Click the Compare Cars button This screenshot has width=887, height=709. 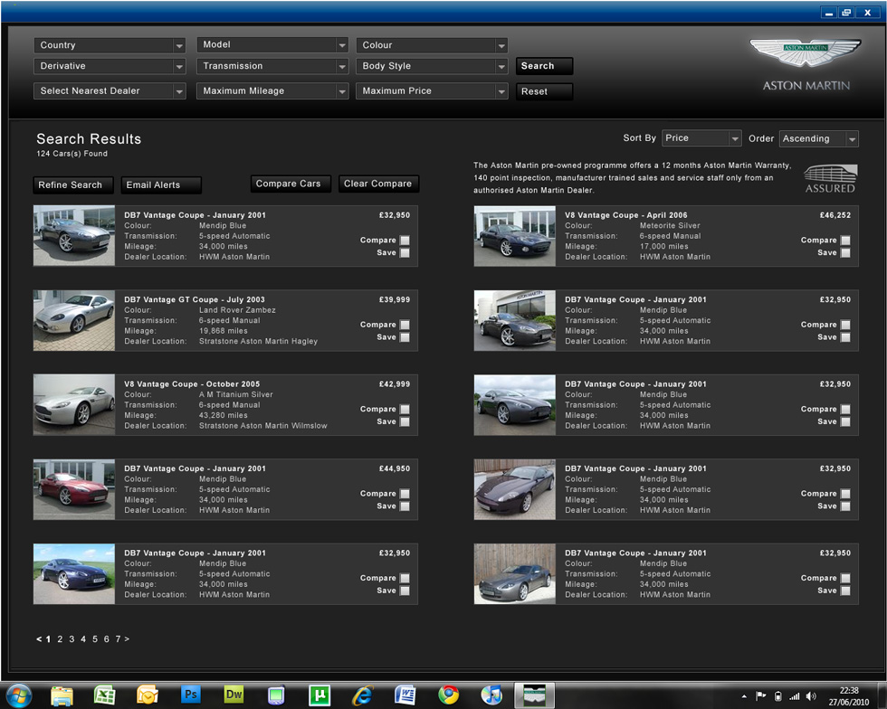(x=289, y=184)
